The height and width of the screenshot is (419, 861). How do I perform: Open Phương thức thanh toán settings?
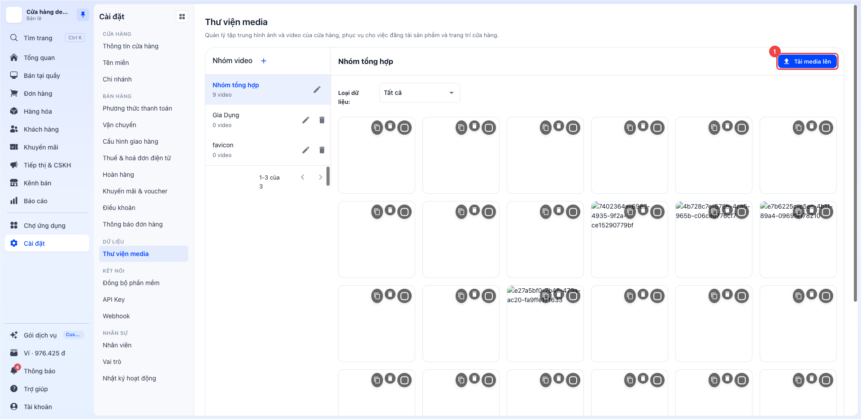pos(143,108)
